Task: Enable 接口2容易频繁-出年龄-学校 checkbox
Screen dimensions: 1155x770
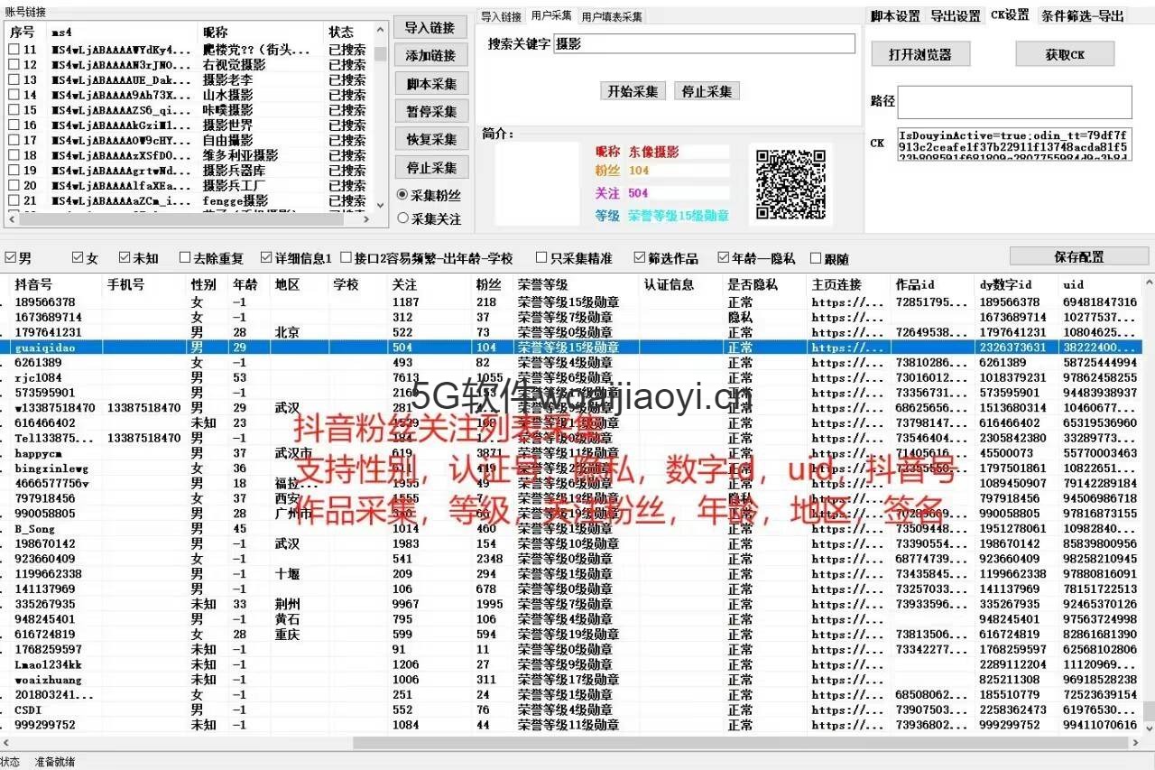Action: pyautogui.click(x=346, y=258)
